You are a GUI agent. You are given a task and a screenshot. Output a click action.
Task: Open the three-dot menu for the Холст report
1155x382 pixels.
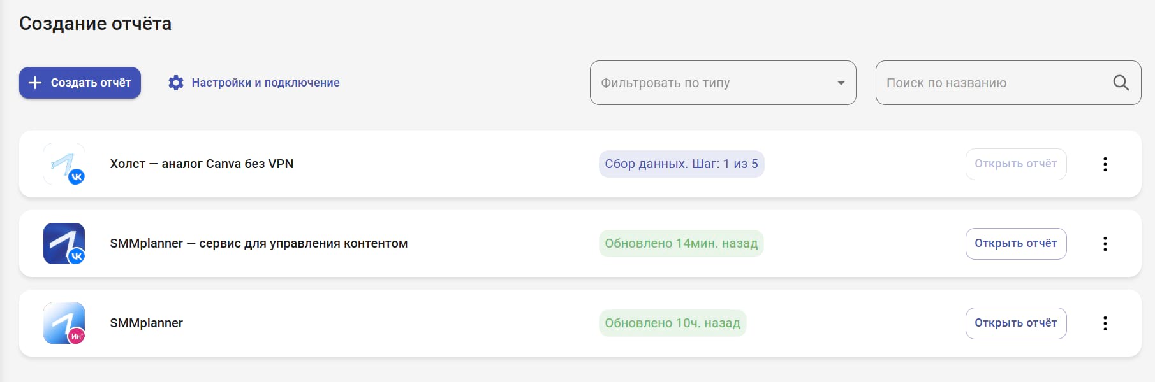click(1105, 164)
